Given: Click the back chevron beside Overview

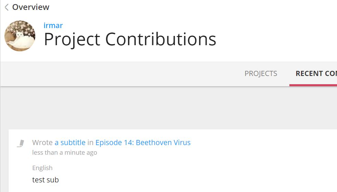Looking at the screenshot, I should click(x=7, y=7).
